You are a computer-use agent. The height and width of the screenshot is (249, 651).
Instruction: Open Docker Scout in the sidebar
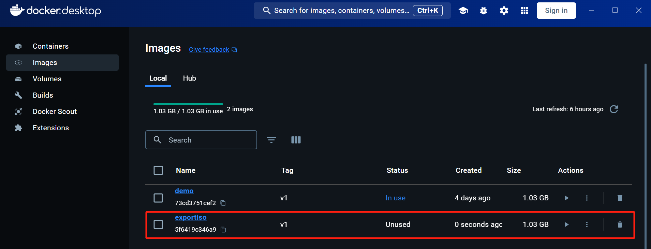point(62,112)
